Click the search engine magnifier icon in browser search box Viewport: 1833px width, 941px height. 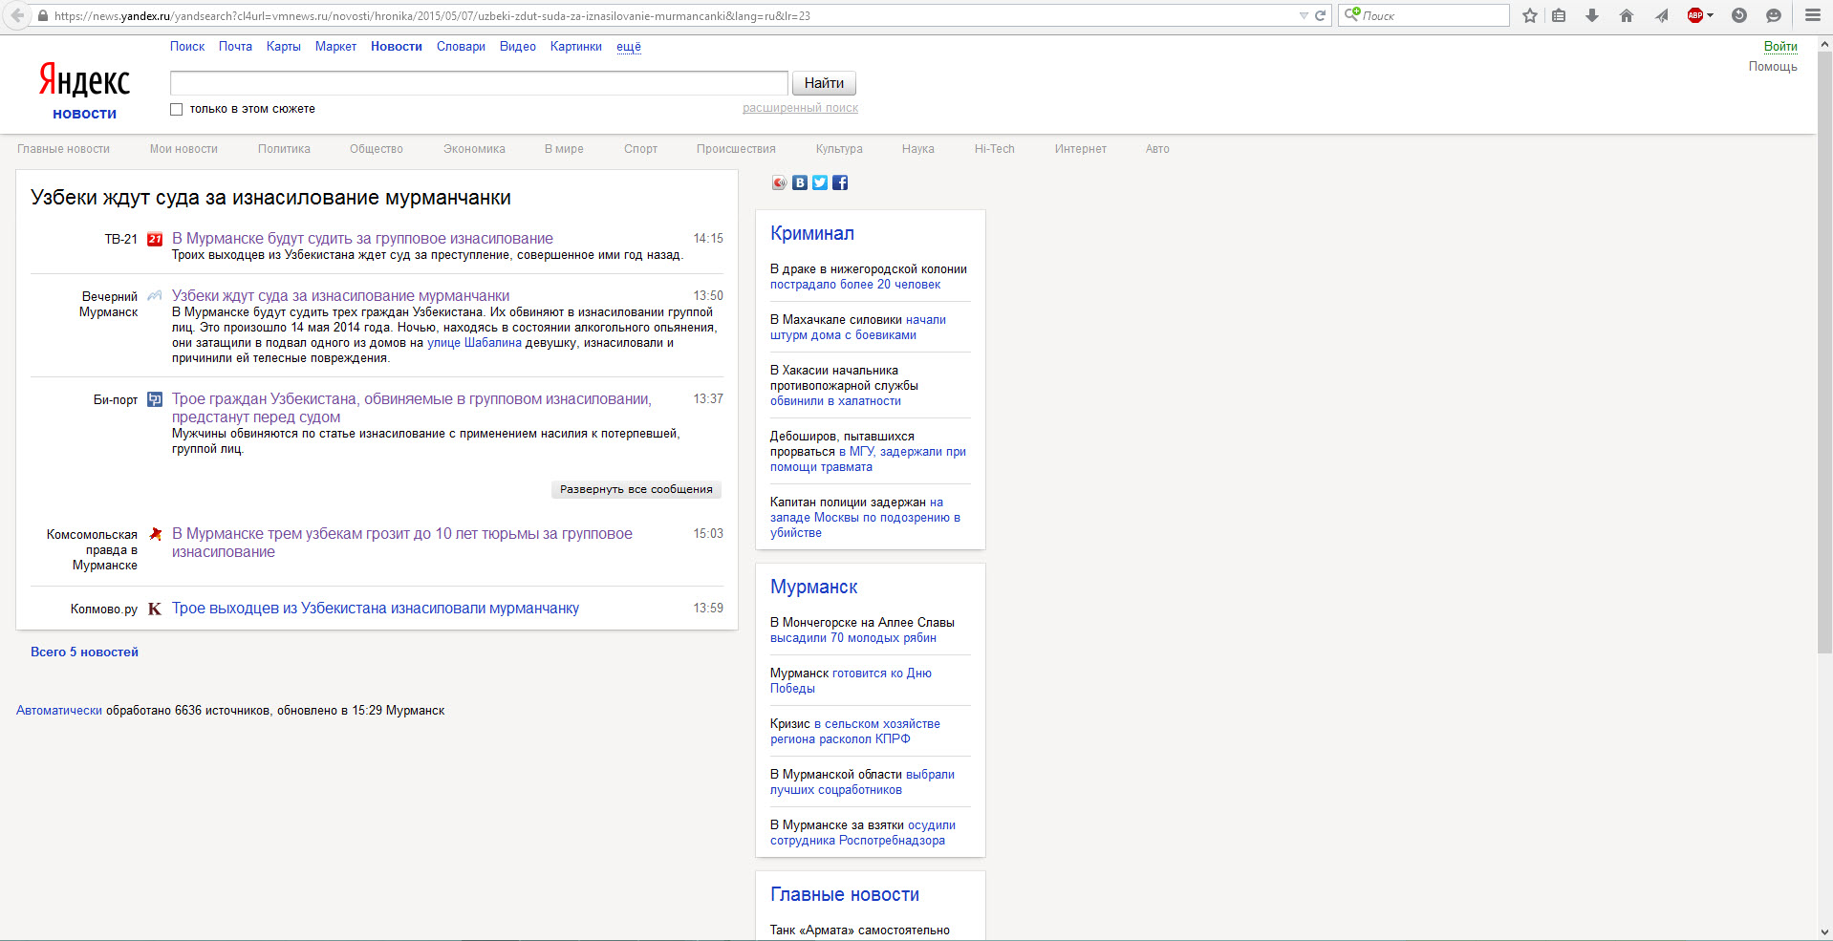(x=1351, y=14)
